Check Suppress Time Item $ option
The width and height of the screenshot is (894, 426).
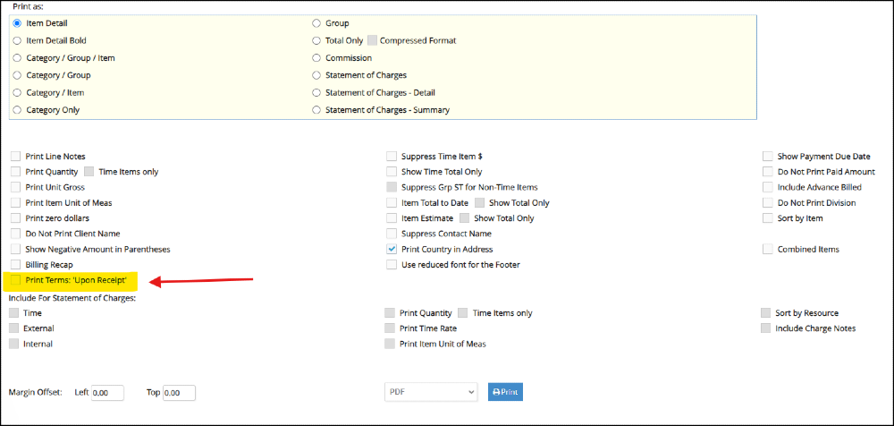[392, 156]
